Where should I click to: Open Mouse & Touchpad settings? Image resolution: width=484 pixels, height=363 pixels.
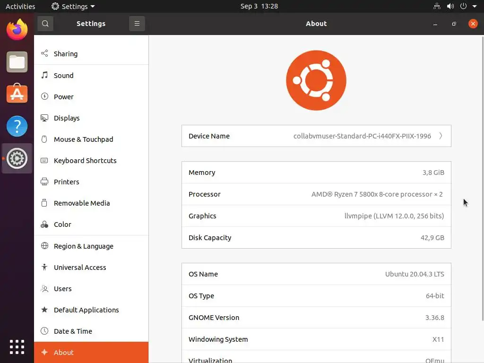91,139
